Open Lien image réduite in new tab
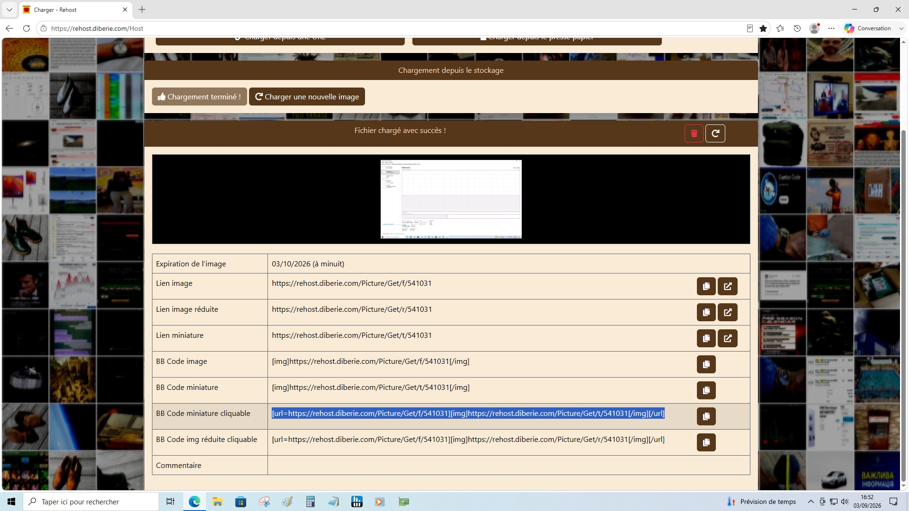Image resolution: width=909 pixels, height=511 pixels. click(728, 312)
